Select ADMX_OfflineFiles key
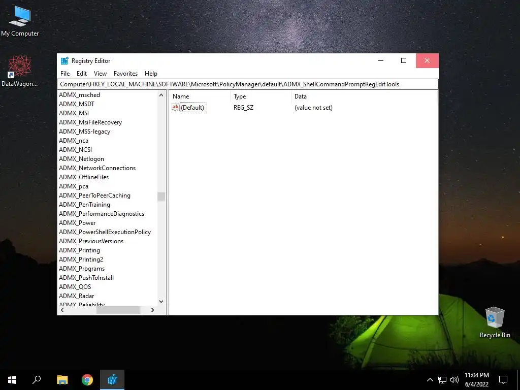Screen dimensions: 520x390 [x=84, y=177]
